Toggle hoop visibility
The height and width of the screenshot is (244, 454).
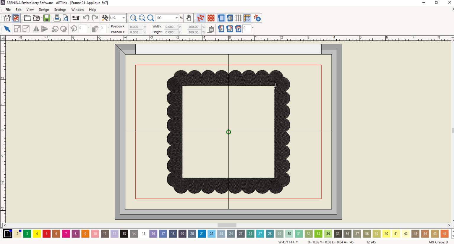tap(221, 18)
